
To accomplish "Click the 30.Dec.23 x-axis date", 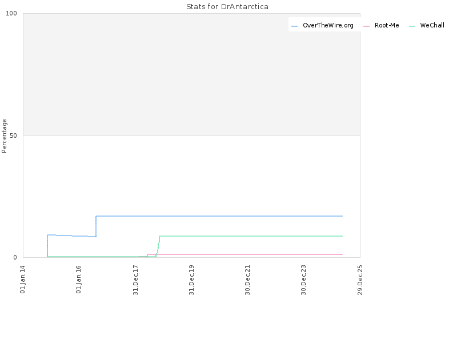I will pyautogui.click(x=303, y=280).
